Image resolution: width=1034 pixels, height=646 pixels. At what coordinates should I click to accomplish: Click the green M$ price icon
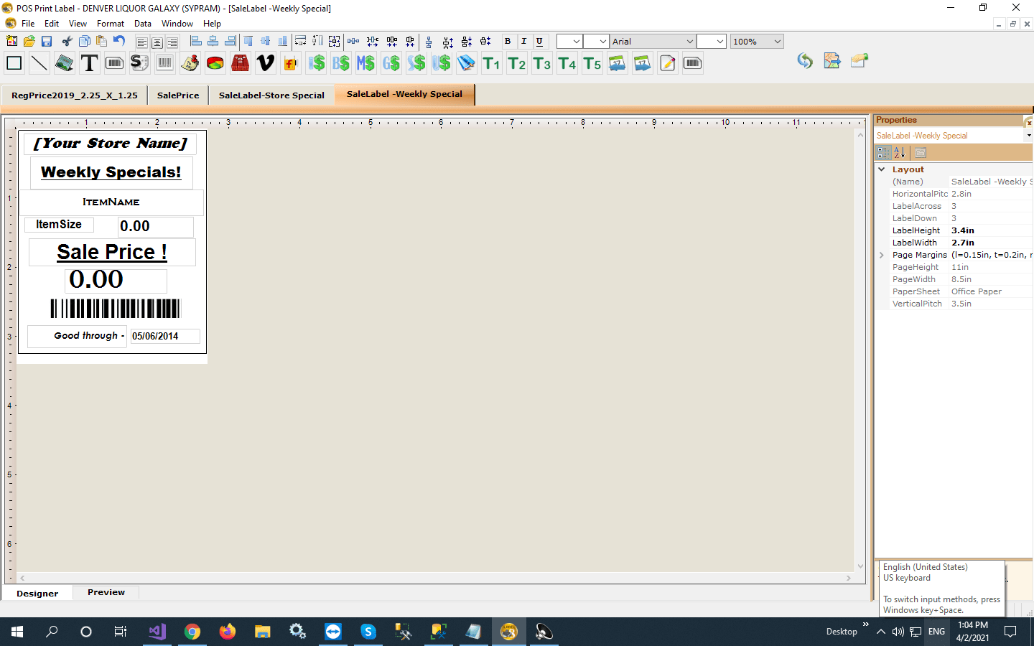[x=365, y=63]
